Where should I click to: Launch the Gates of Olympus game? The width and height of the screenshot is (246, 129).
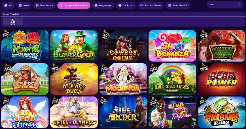74,112
